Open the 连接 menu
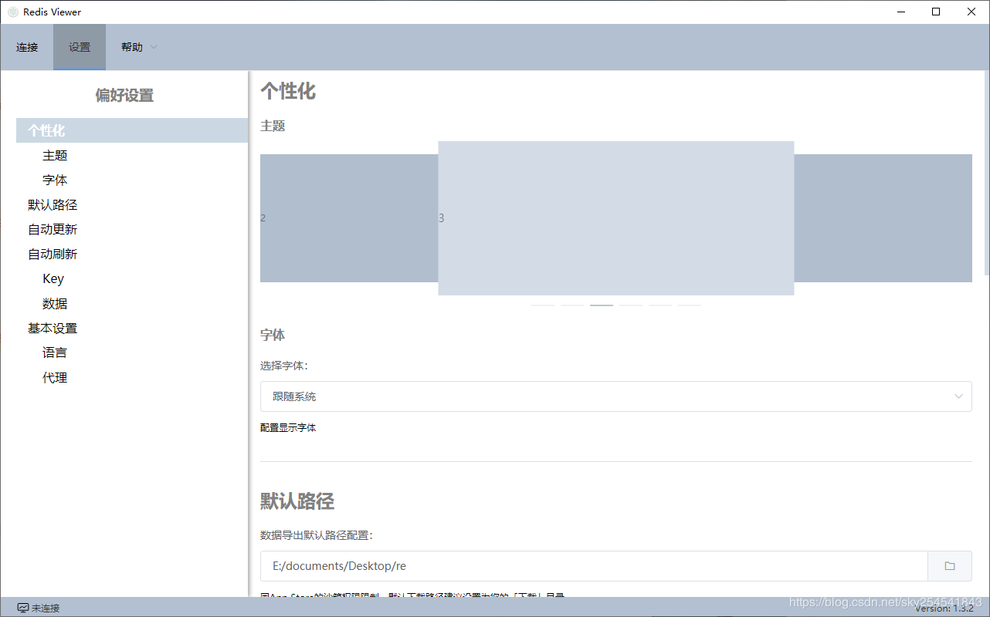The image size is (990, 617). 27,47
